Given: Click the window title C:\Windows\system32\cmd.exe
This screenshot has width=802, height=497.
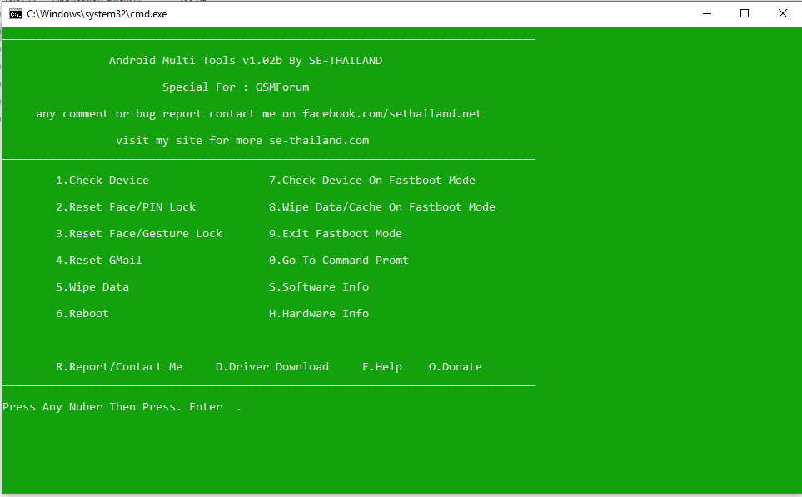Looking at the screenshot, I should (x=97, y=14).
